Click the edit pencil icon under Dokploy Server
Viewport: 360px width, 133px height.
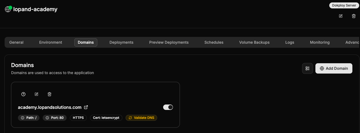pos(341,16)
